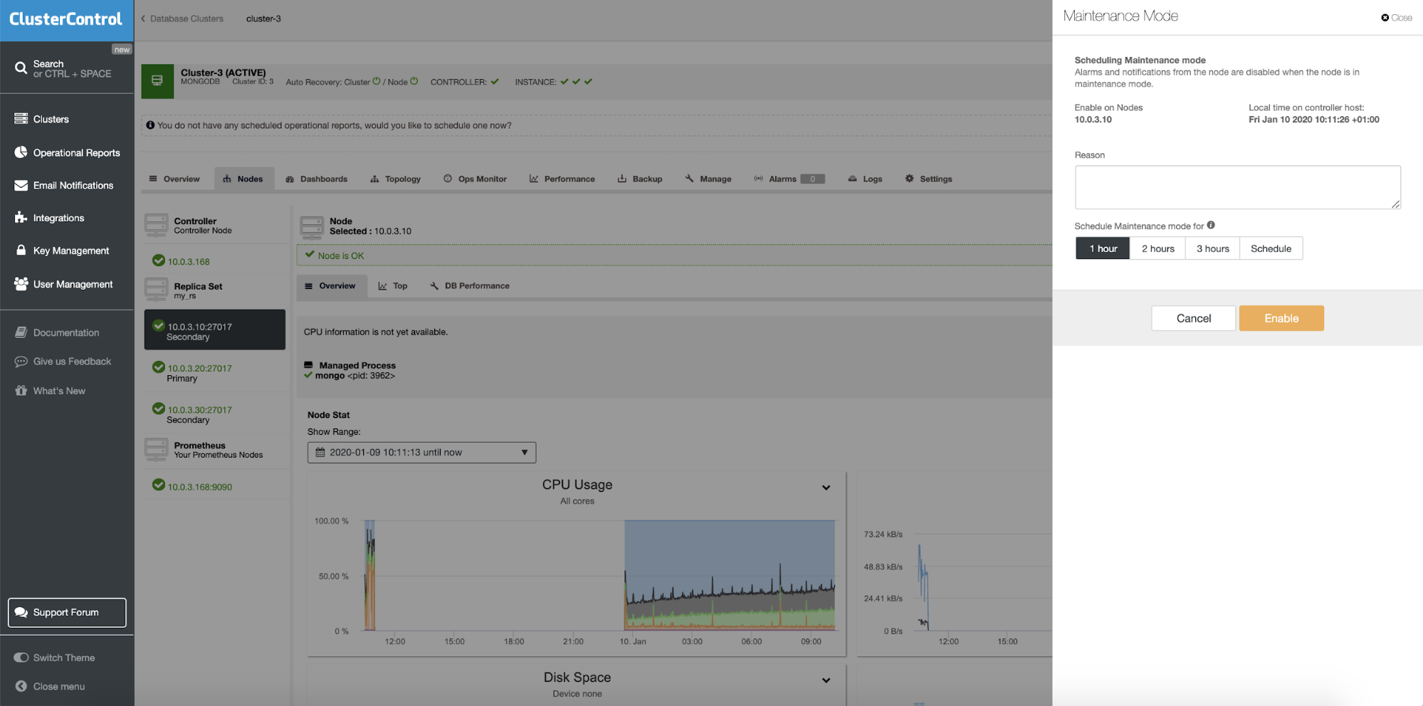Click Enable to start maintenance mode

click(x=1281, y=318)
